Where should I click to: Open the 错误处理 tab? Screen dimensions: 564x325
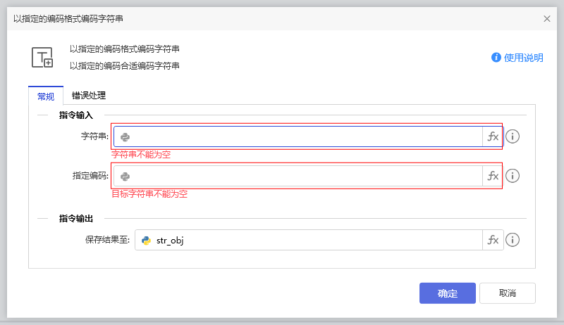(x=89, y=96)
